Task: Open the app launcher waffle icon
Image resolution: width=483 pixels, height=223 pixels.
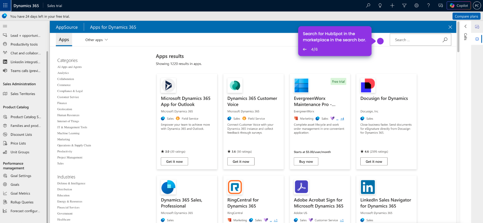Action: 5,6
